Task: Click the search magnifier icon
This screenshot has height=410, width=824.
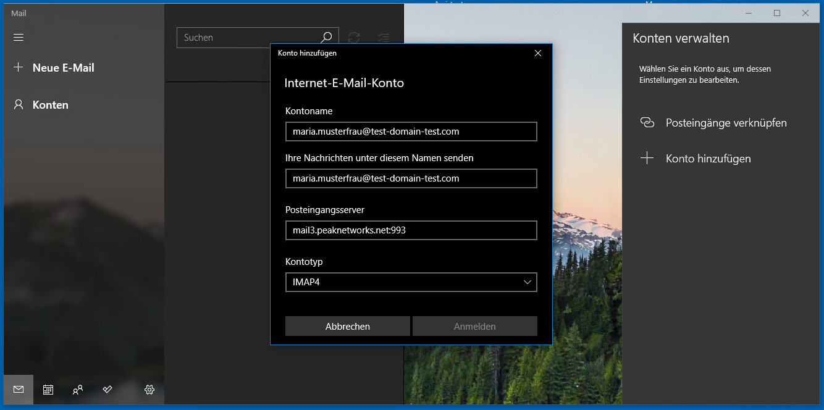Action: pyautogui.click(x=326, y=37)
